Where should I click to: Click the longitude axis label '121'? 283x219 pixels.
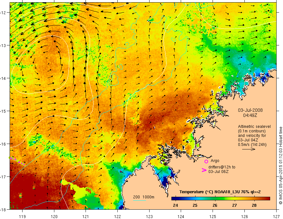click(x=86, y=216)
